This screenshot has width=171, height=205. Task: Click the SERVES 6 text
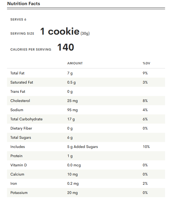18,19
